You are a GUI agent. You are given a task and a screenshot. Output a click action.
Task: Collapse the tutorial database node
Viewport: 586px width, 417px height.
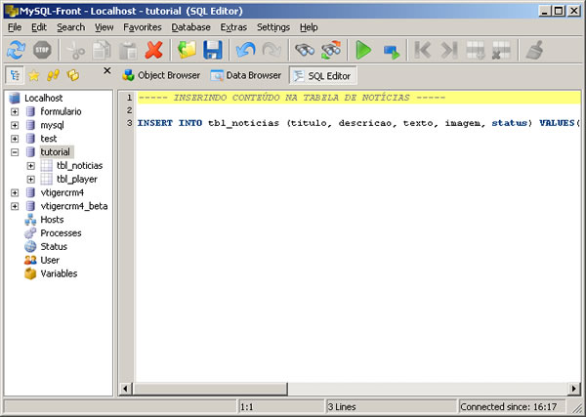click(15, 152)
